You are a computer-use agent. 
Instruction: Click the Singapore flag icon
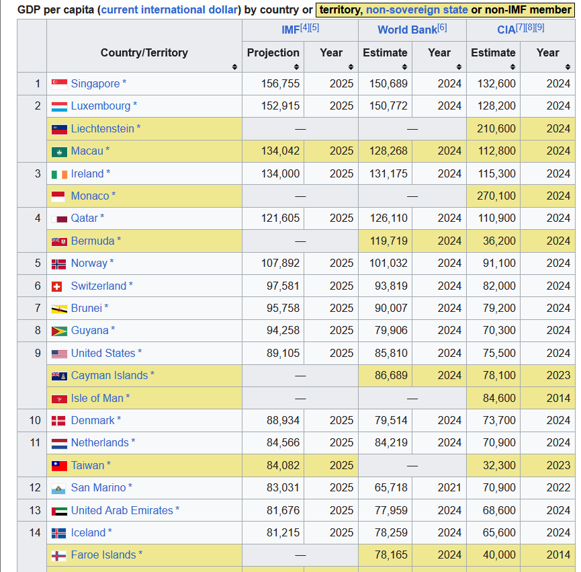tap(59, 84)
